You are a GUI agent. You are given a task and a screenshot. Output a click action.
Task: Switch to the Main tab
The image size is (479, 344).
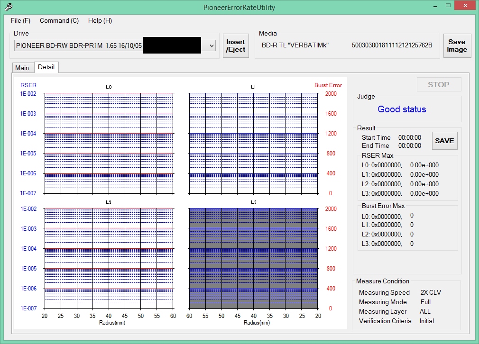22,68
